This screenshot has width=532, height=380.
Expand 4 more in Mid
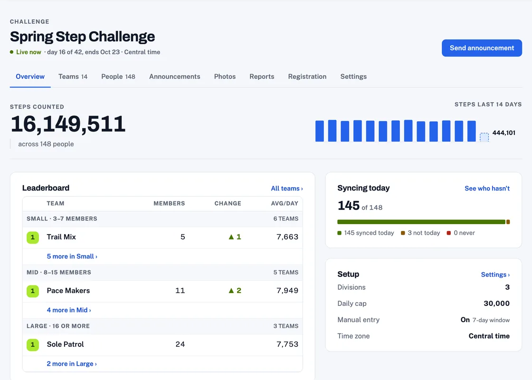[x=68, y=310]
